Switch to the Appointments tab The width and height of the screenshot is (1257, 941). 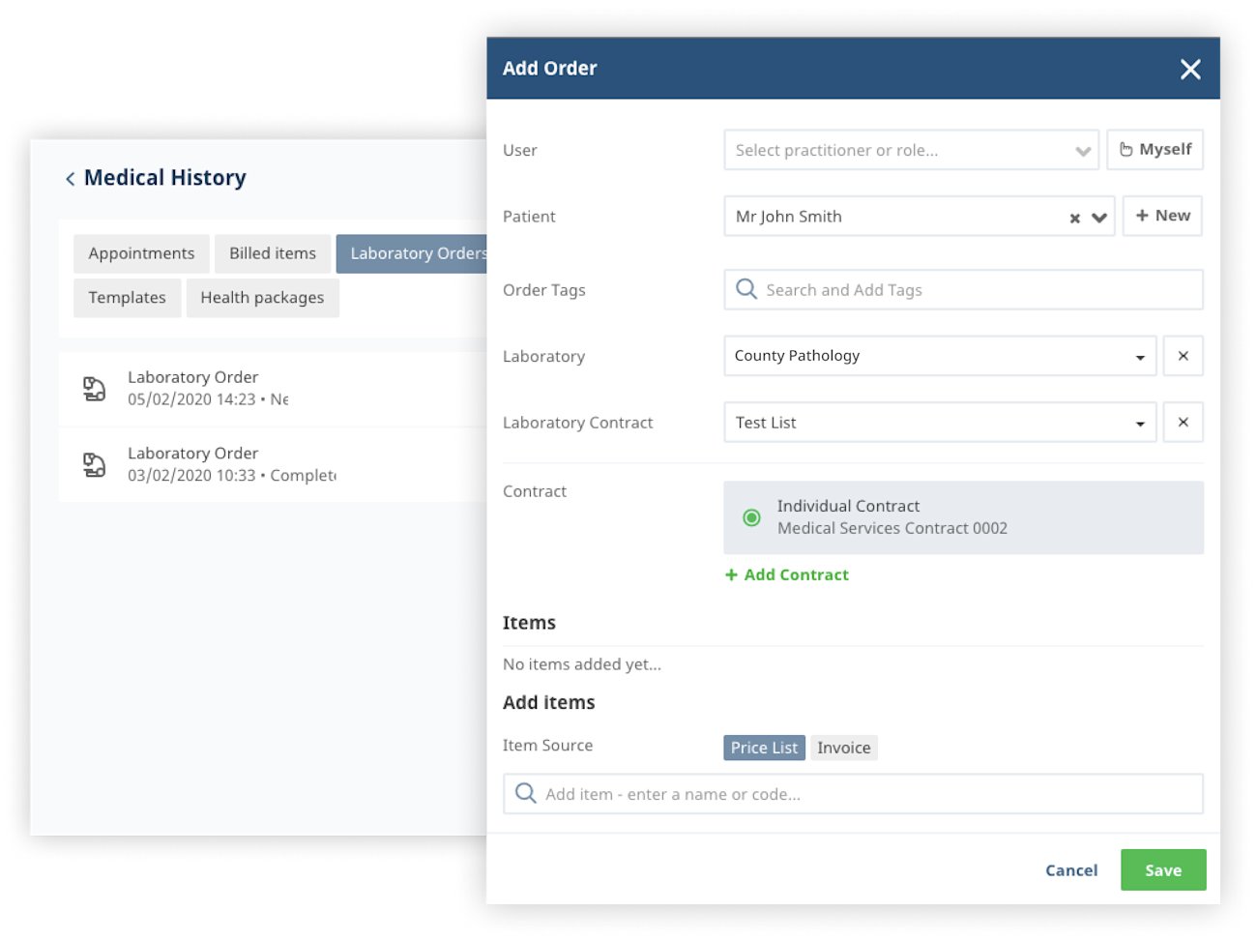(x=141, y=252)
